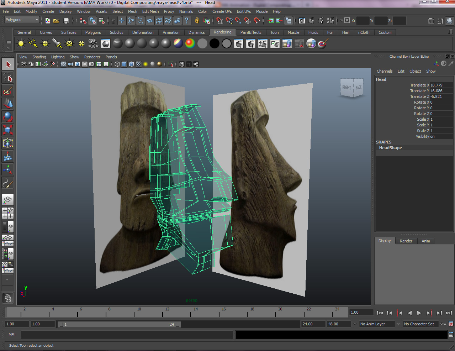Toggle snap to points
The width and height of the screenshot is (455, 351).
point(237,21)
